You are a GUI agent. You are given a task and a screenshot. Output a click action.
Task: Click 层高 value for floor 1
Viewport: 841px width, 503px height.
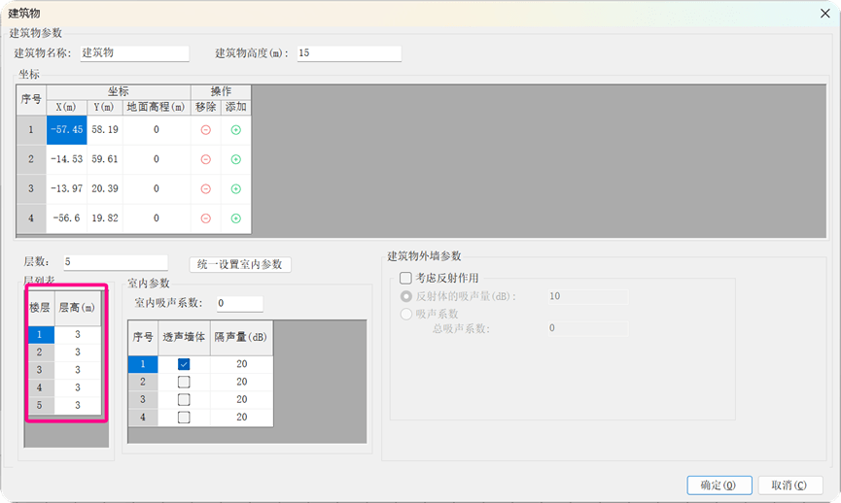coord(78,334)
